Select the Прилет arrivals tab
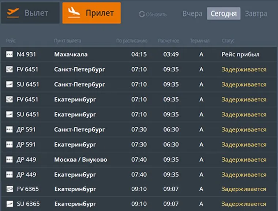This screenshot has height=211, width=278. [x=91, y=13]
